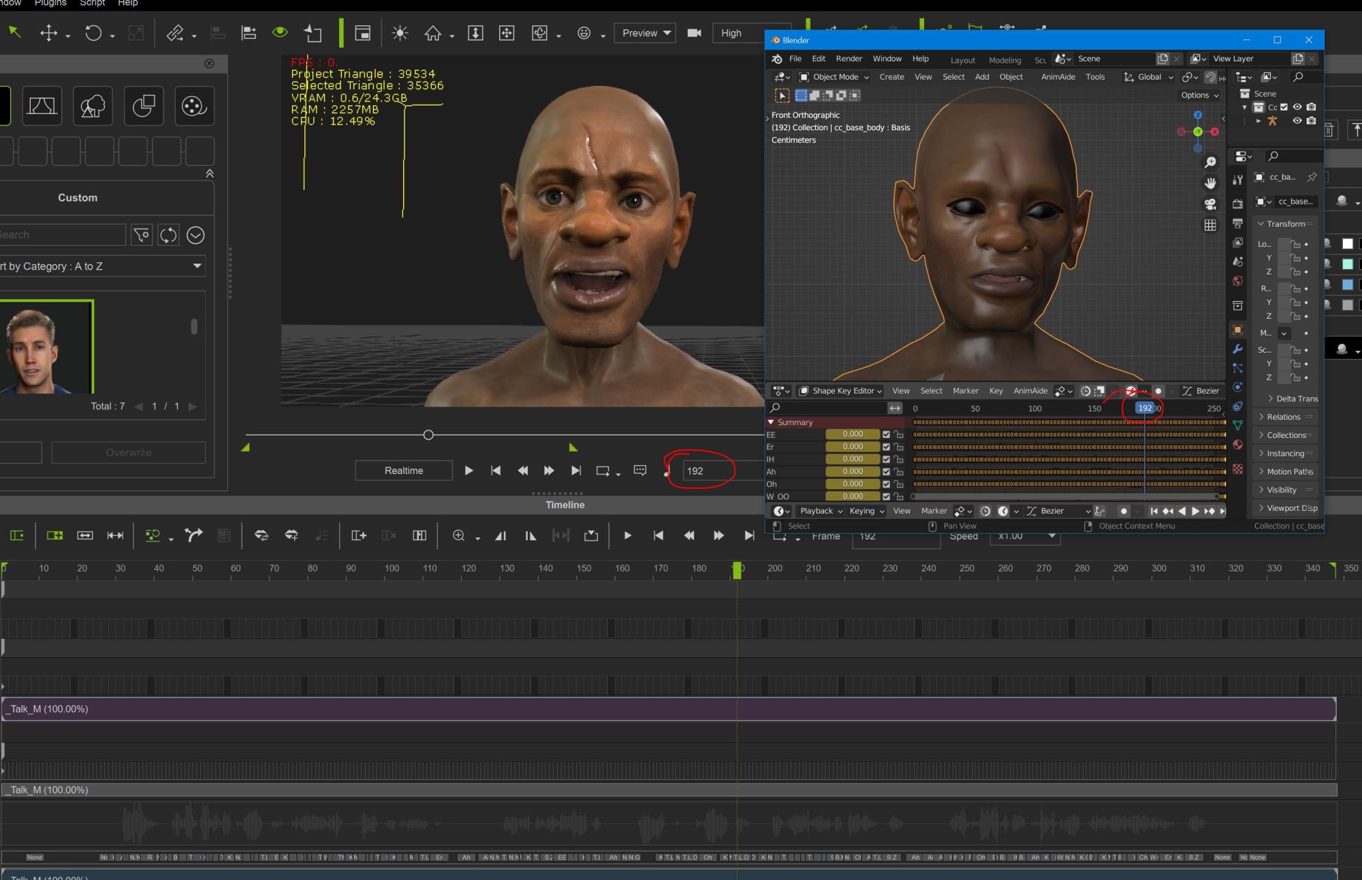Toggle camera view gizmo in Blender
The image size is (1362, 880).
[x=1210, y=204]
